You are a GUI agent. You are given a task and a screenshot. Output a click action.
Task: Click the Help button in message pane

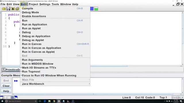(x=6, y=91)
